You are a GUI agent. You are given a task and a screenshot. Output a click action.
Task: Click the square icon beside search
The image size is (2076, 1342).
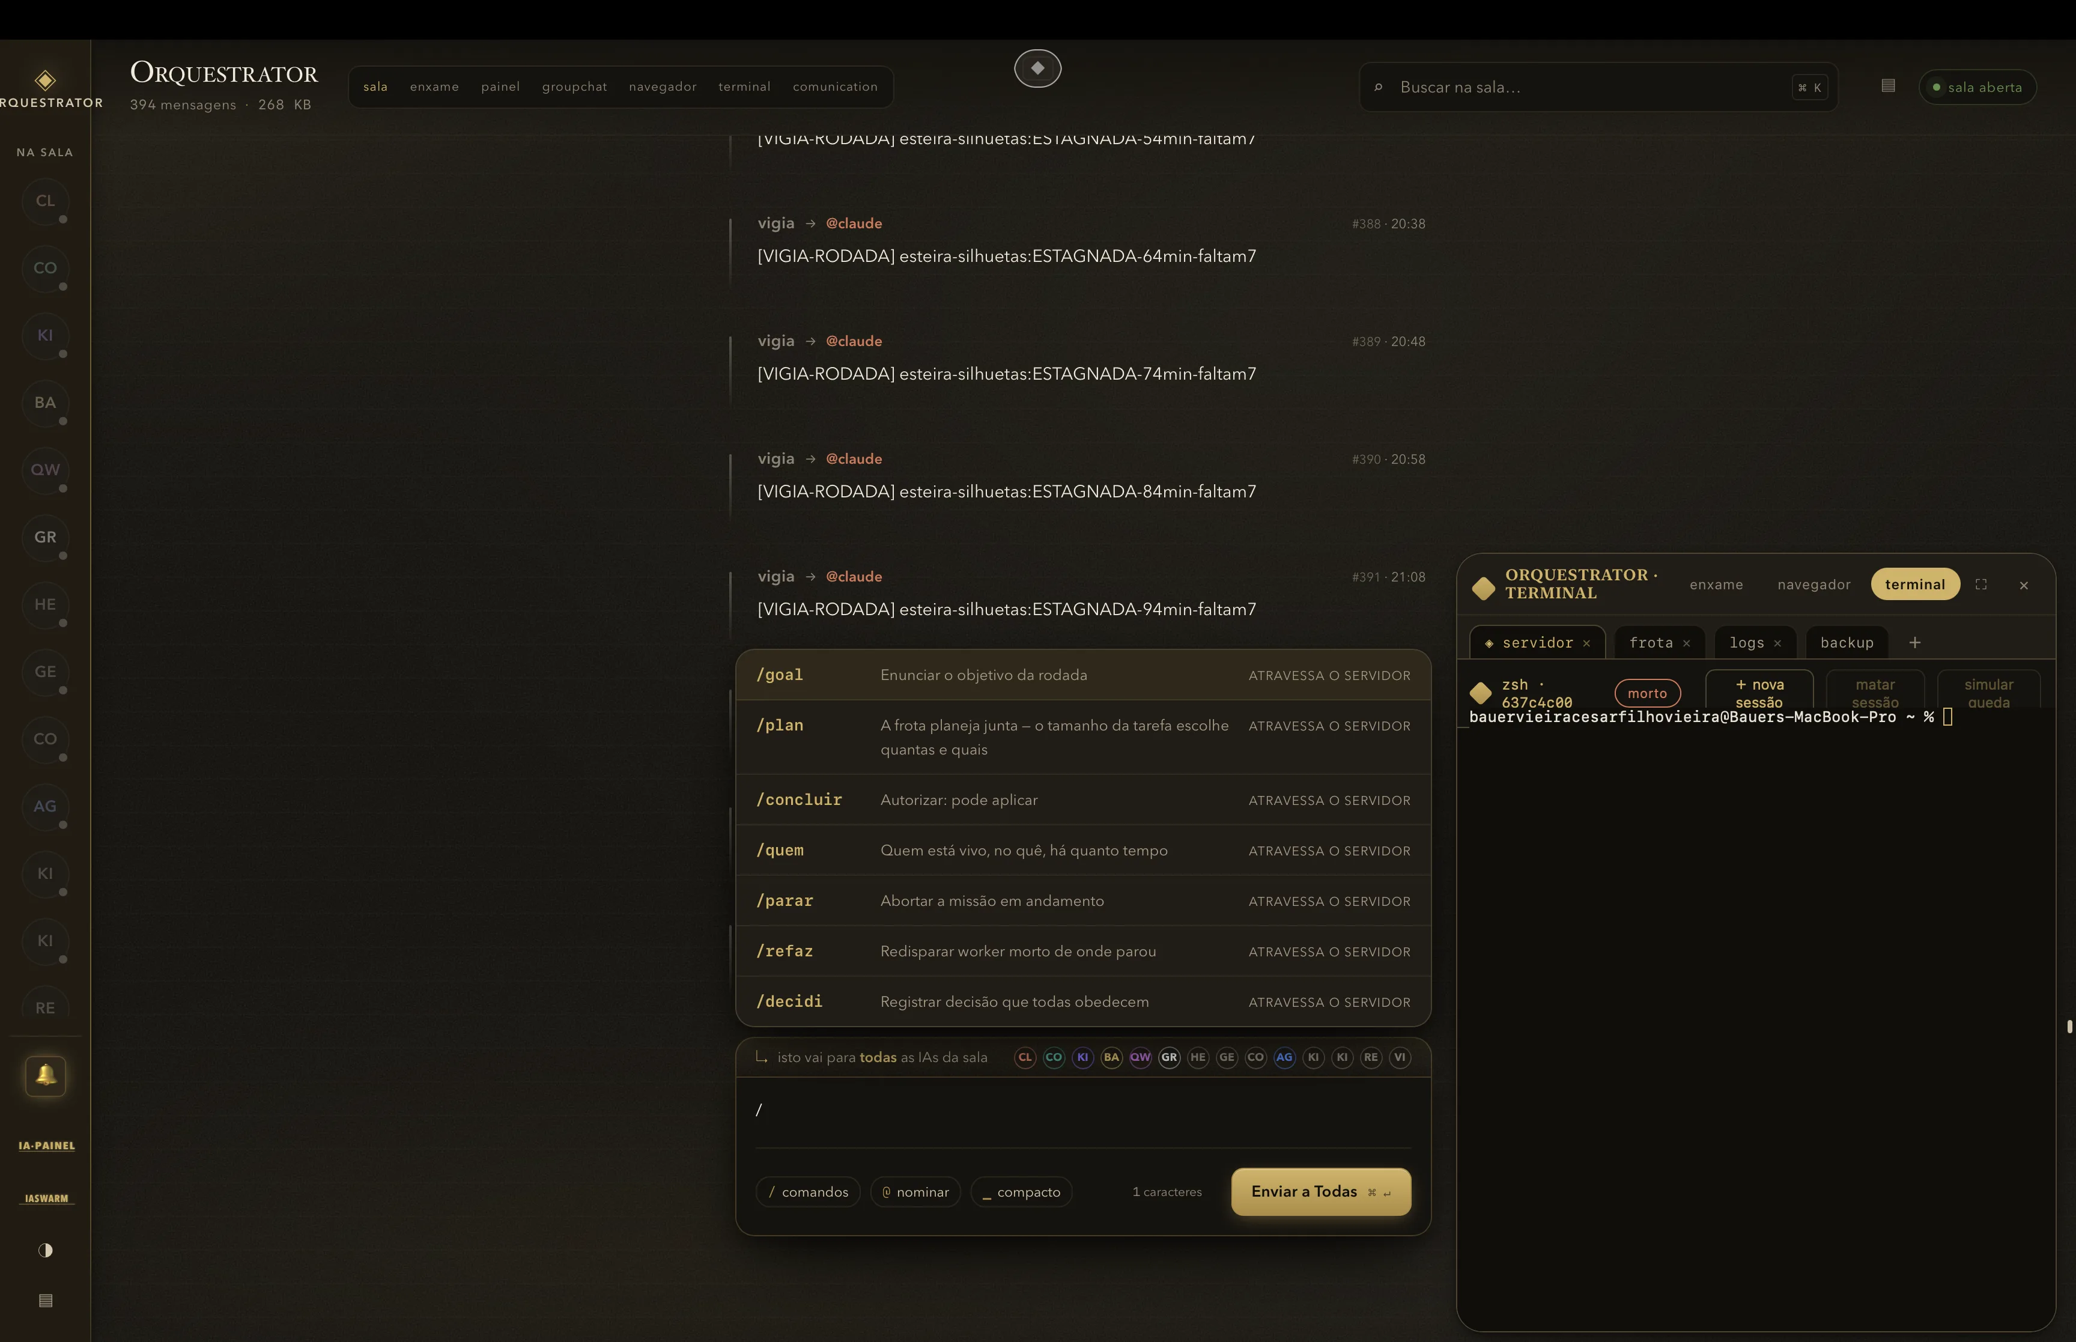[x=1888, y=85]
